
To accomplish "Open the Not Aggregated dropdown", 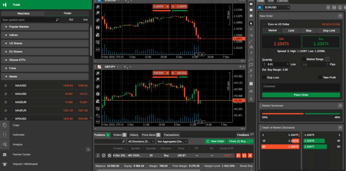I will [x=172, y=141].
